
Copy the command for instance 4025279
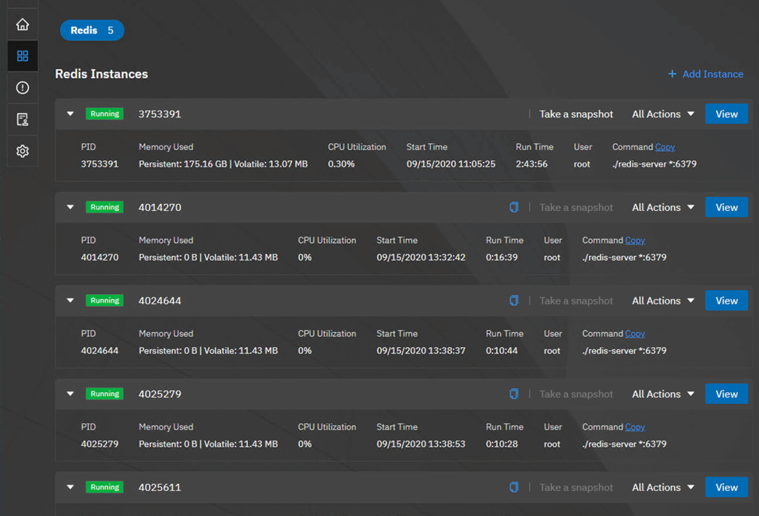point(634,427)
